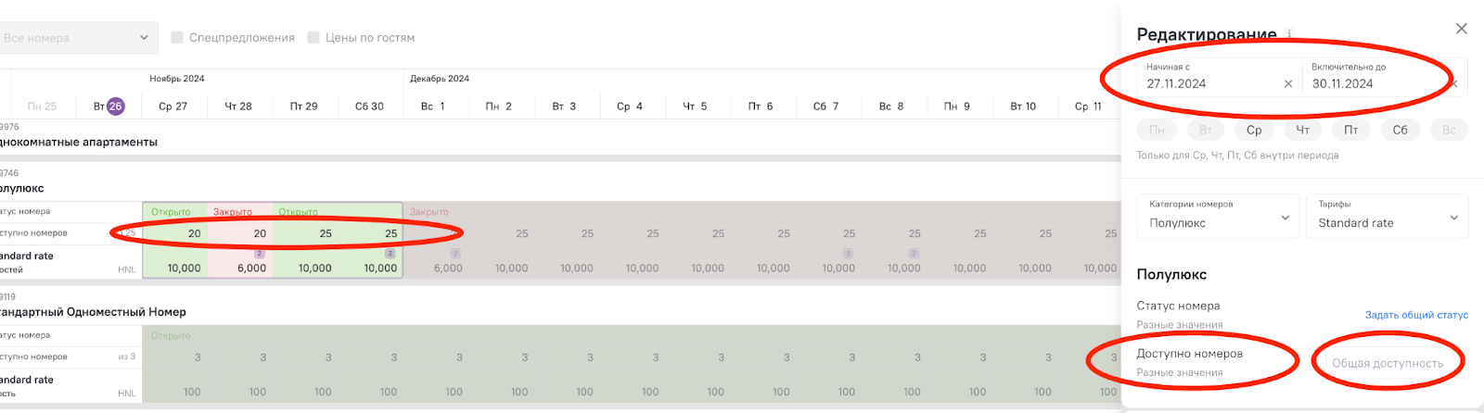
Task: Click the badge under Сб 30 availability
Action: [390, 254]
